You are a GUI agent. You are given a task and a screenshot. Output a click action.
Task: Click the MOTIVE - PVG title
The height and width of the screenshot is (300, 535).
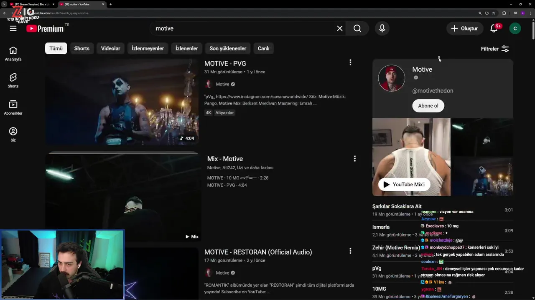point(225,63)
